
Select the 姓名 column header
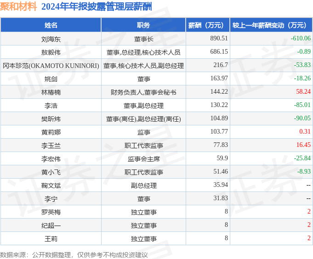pyautogui.click(x=51, y=25)
